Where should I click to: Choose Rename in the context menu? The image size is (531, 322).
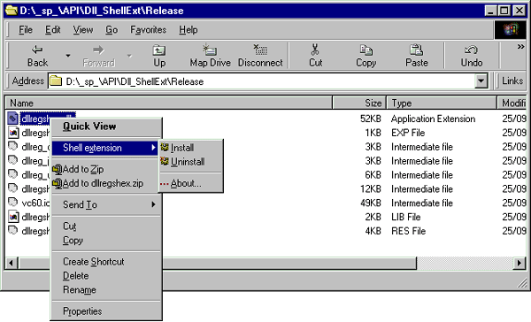(106, 290)
